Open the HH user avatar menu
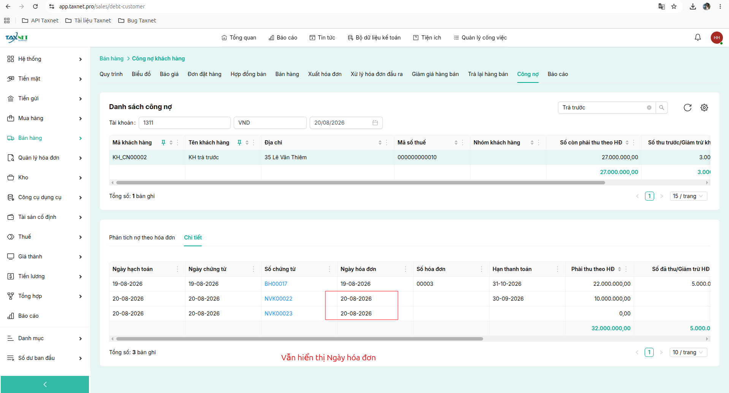This screenshot has height=393, width=729. (716, 38)
